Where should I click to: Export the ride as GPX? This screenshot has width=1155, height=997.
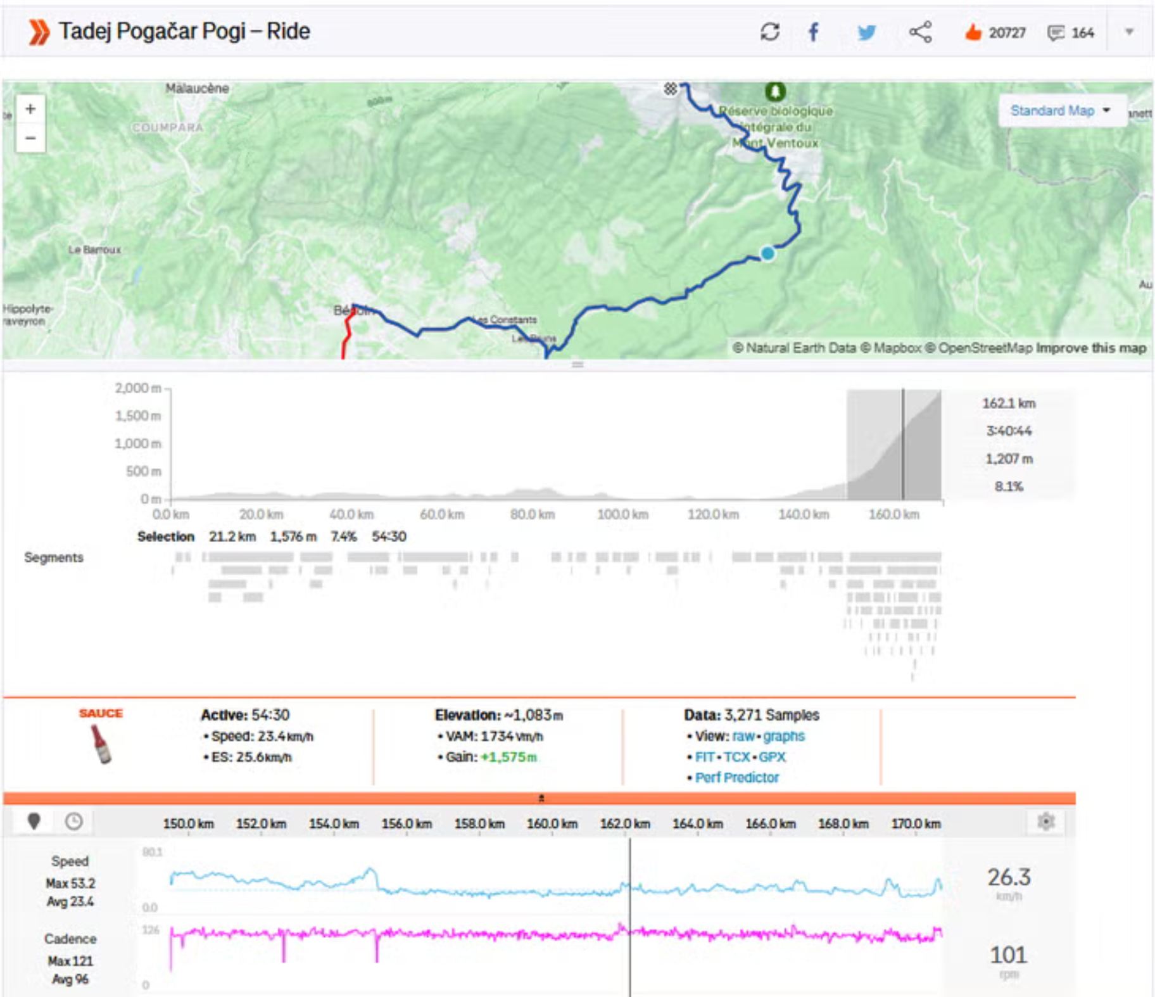point(772,757)
